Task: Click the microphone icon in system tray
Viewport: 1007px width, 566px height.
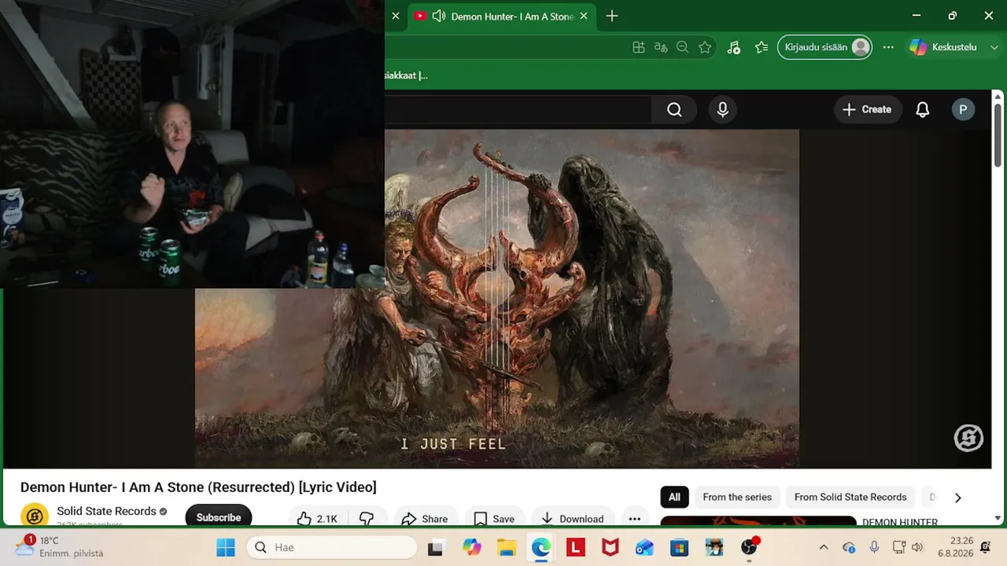Action: 874,547
